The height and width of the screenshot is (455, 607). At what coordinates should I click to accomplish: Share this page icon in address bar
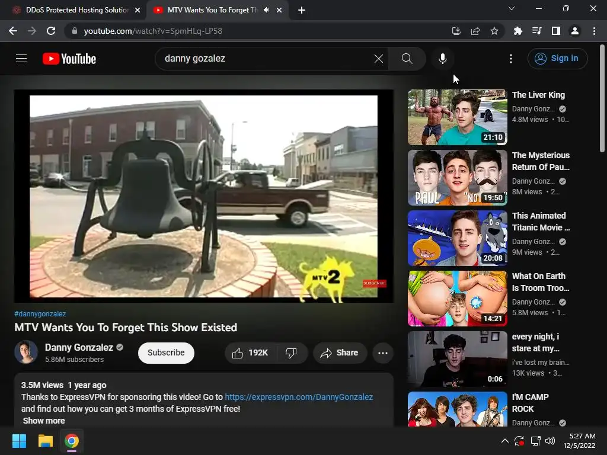[x=475, y=31]
